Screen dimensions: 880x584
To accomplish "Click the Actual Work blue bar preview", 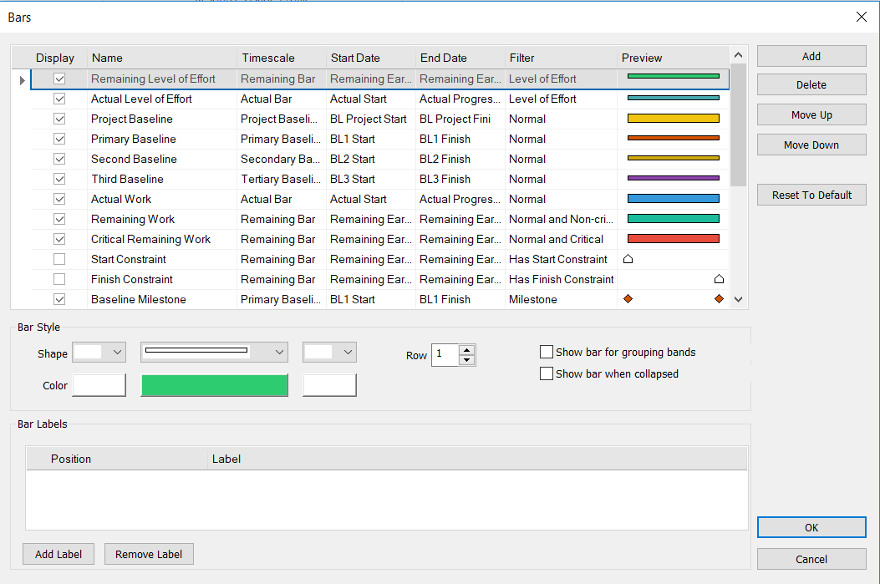I will click(673, 199).
